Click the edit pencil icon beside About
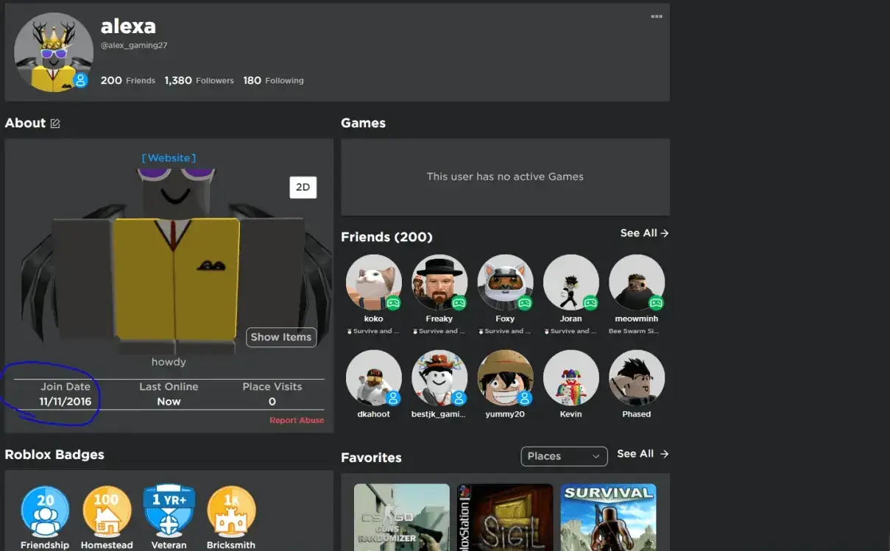This screenshot has width=890, height=551. coord(55,124)
